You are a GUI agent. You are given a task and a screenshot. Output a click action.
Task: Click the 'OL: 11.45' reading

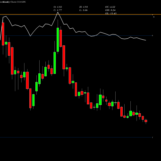pyautogui.click(x=111, y=14)
